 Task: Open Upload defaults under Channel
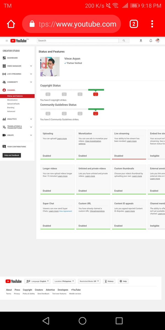pos(13,104)
